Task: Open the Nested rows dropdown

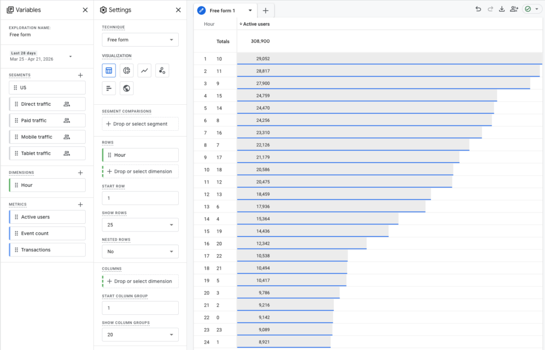Action: tap(140, 252)
